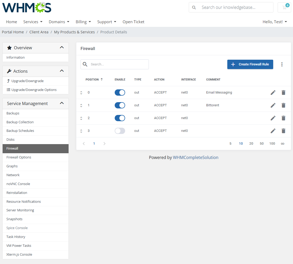The image size is (293, 264).
Task: Collapse the Overview panel chevron
Action: point(62,47)
